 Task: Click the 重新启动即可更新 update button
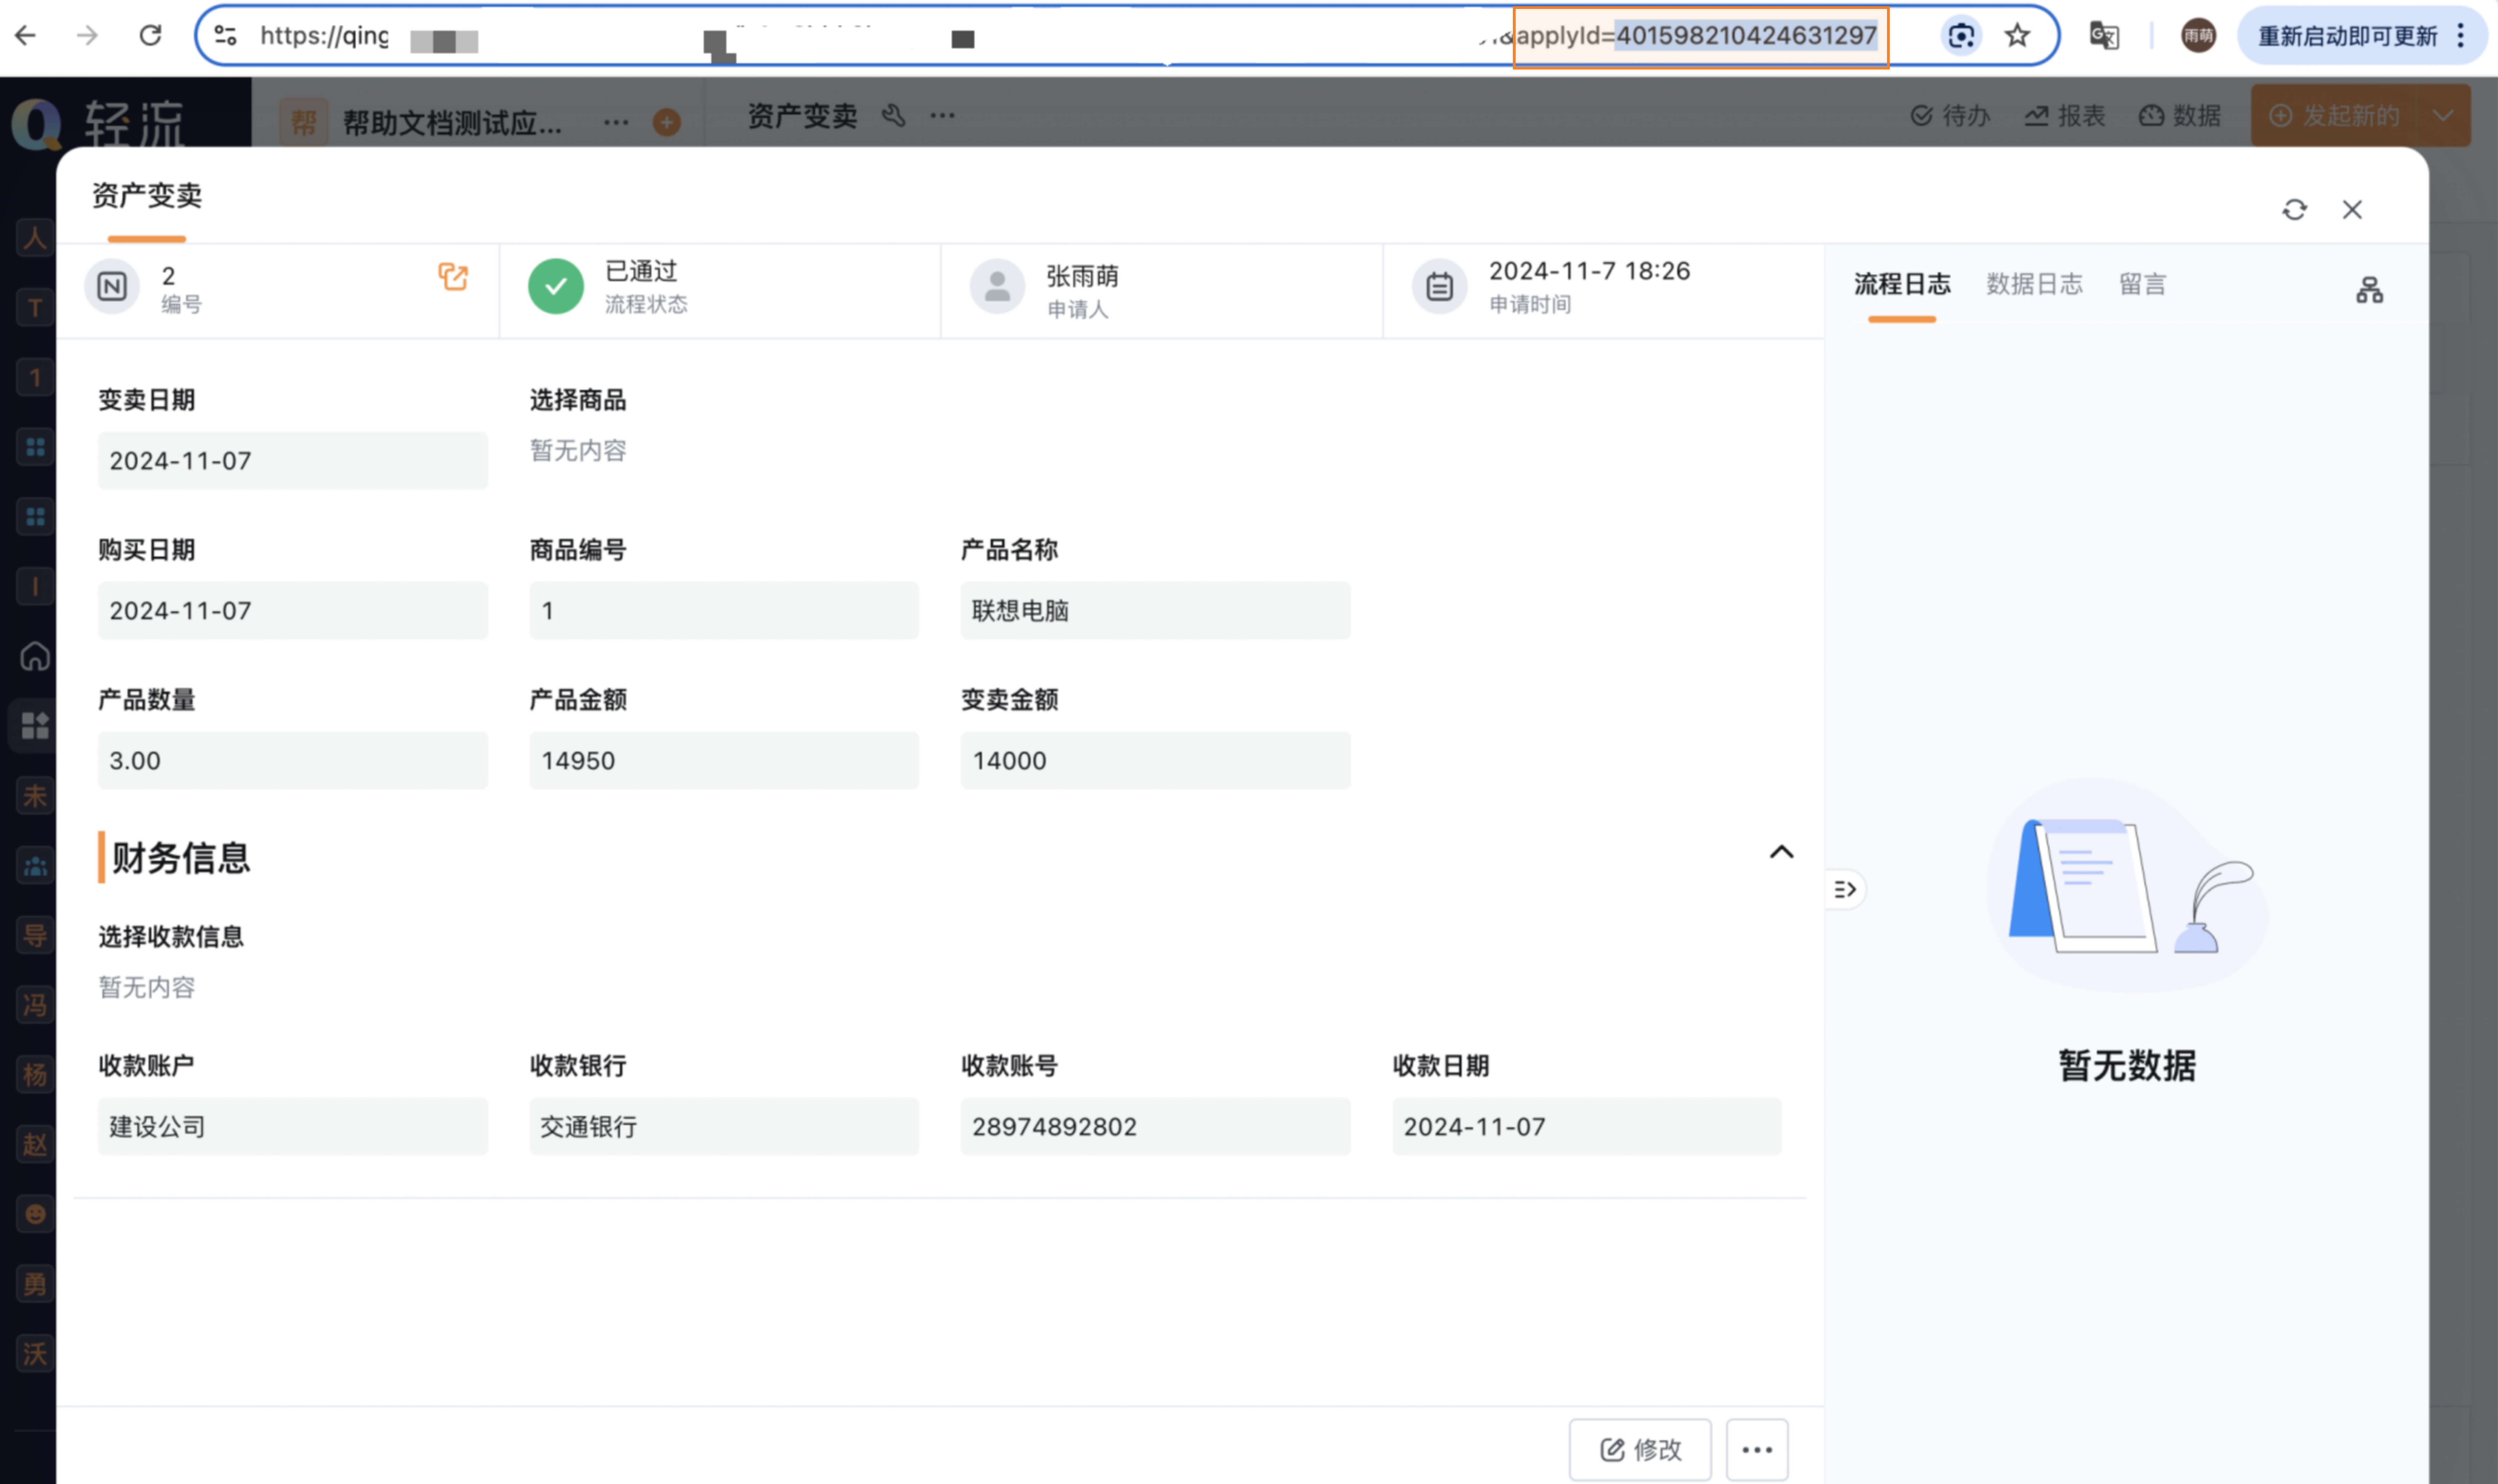pos(2347,36)
